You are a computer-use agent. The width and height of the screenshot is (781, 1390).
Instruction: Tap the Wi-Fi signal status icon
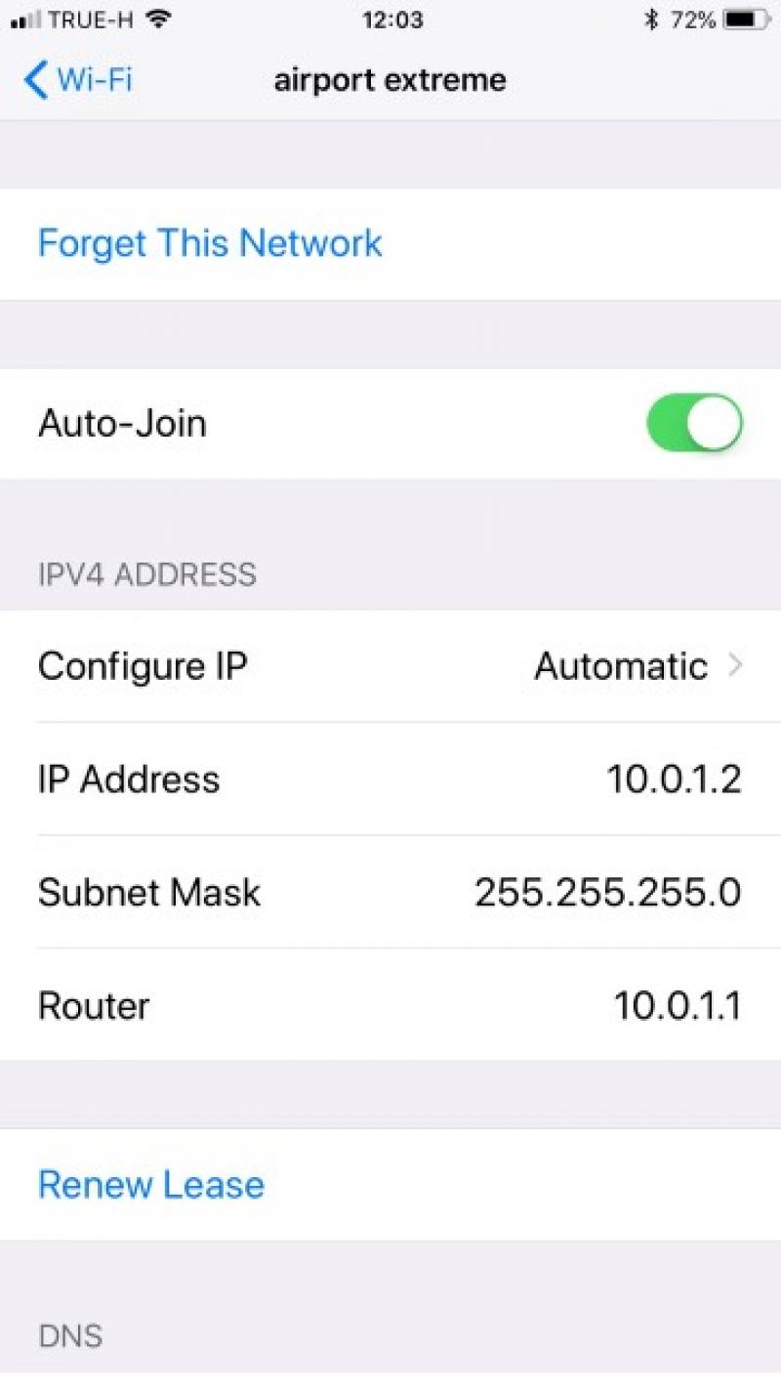pyautogui.click(x=160, y=20)
